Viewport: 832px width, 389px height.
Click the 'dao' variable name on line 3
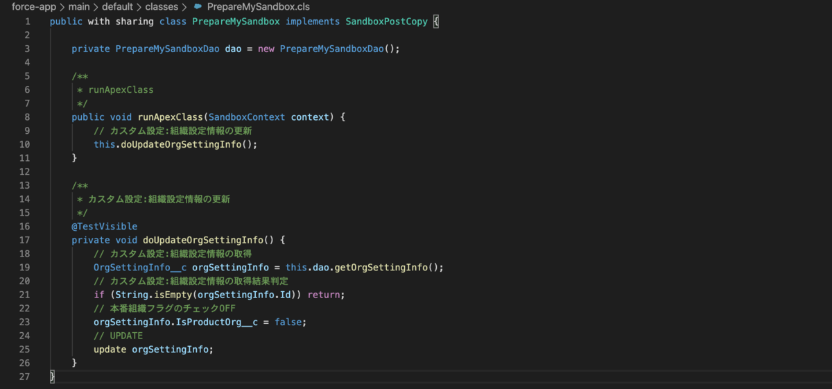point(234,49)
